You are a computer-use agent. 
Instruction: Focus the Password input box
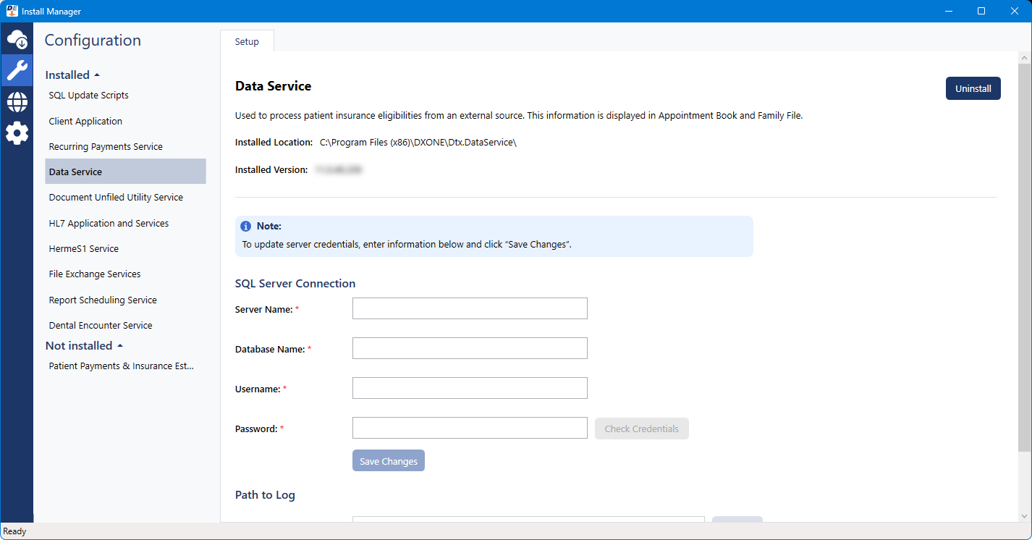tap(470, 428)
